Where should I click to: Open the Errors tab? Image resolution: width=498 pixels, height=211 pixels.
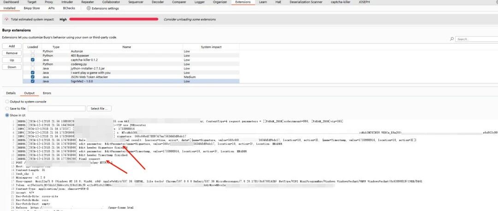click(x=47, y=93)
